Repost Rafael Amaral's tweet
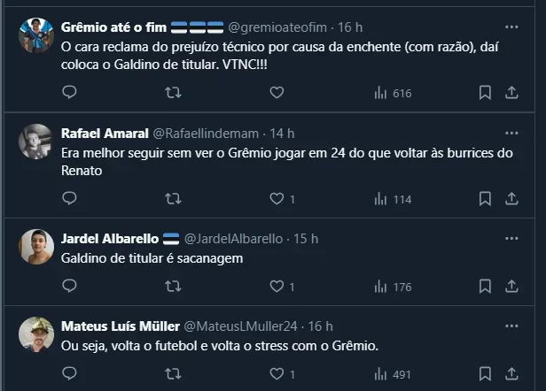546x391 pixels. [174, 199]
